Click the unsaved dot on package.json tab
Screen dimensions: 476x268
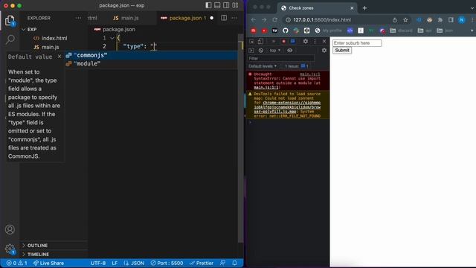[x=211, y=18]
